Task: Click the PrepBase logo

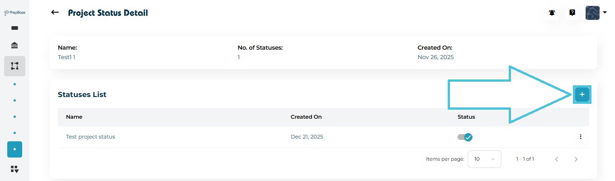Action: point(14,13)
